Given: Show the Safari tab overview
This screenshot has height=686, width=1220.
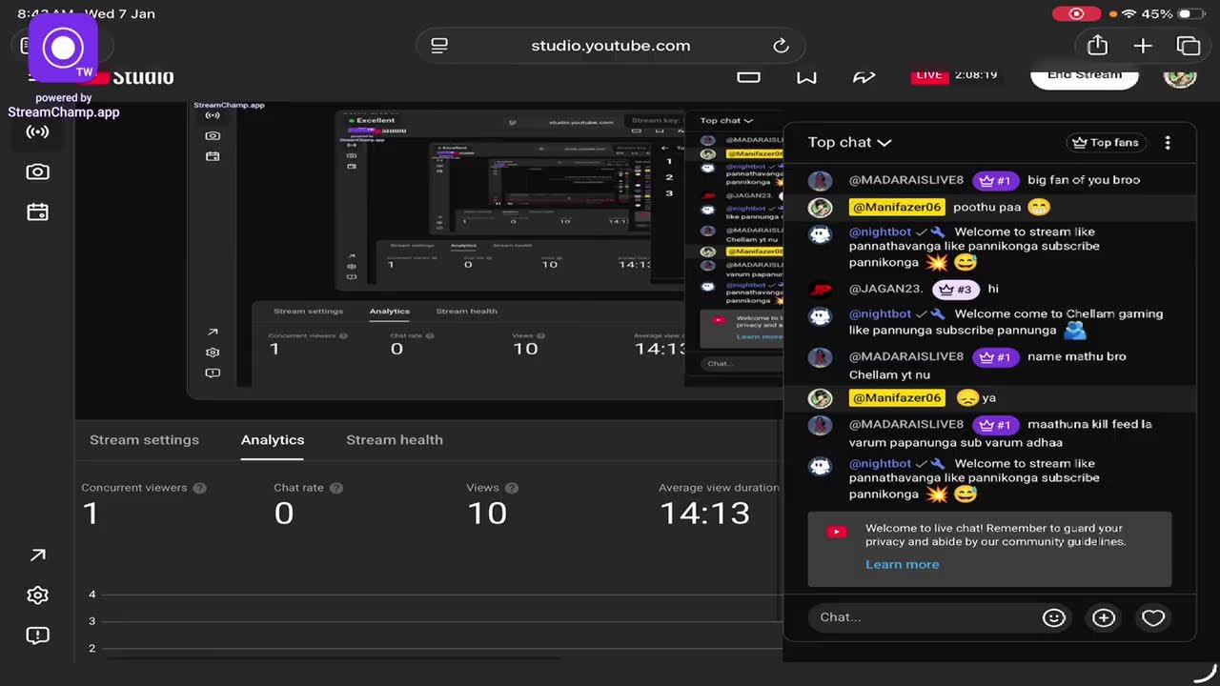Looking at the screenshot, I should point(1189,45).
